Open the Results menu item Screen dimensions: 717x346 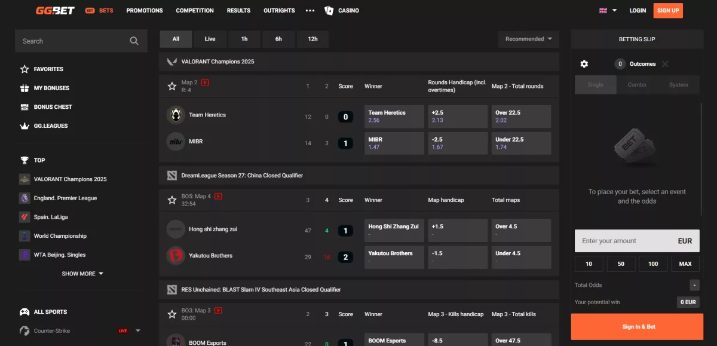pyautogui.click(x=239, y=11)
